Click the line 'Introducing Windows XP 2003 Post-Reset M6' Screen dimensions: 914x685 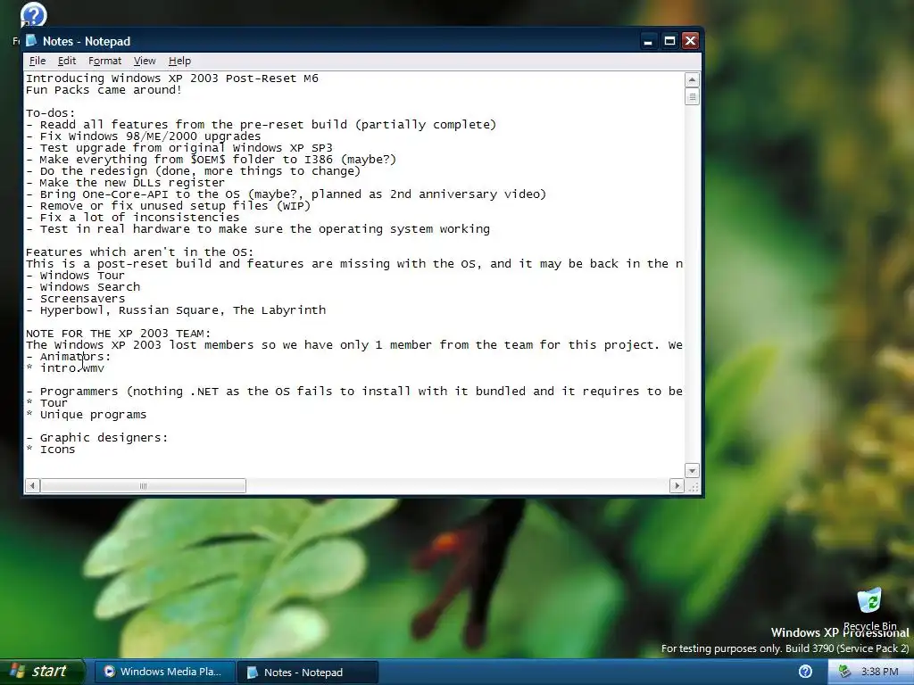tap(172, 78)
